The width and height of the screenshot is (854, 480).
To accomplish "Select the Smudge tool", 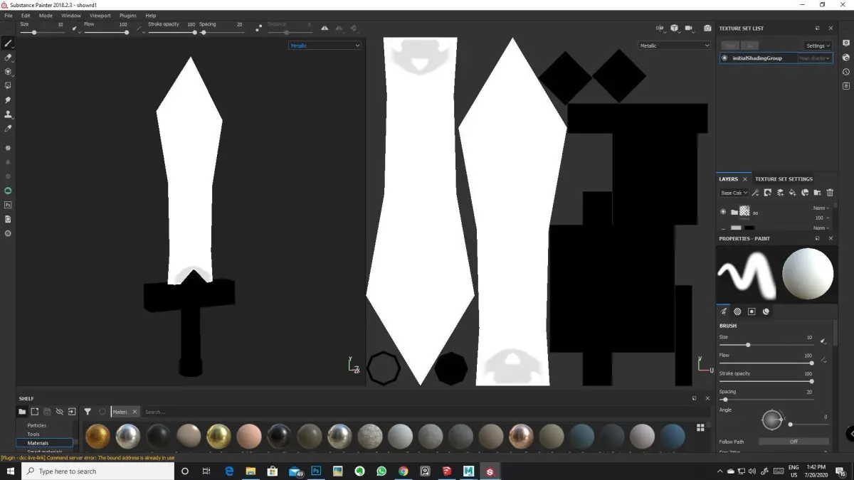I will click(8, 100).
